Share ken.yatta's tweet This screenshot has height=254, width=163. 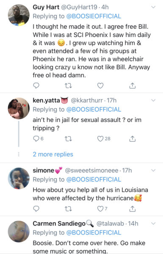click(133, 139)
